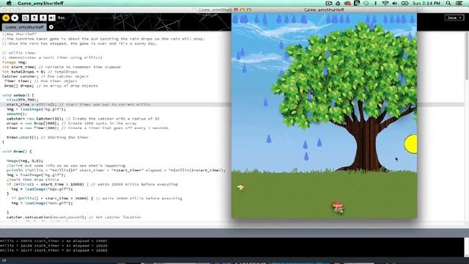Open the Java mode dropdown
The width and height of the screenshot is (469, 264).
[454, 18]
